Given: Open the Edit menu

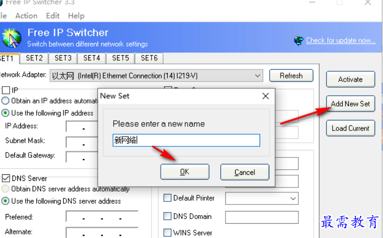Looking at the screenshot, I should [x=53, y=16].
